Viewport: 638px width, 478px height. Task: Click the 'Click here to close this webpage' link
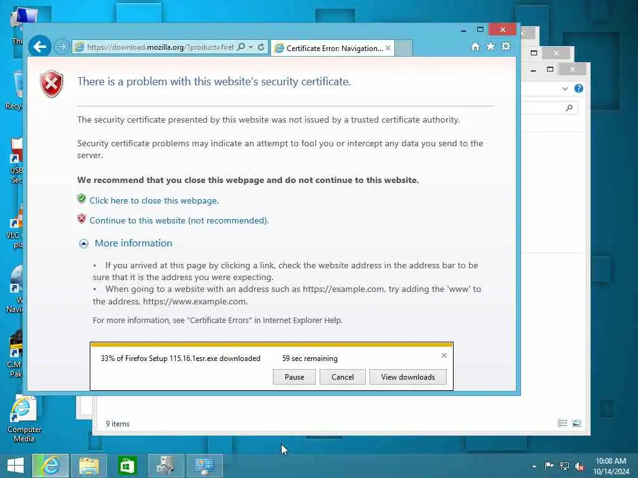click(x=155, y=200)
